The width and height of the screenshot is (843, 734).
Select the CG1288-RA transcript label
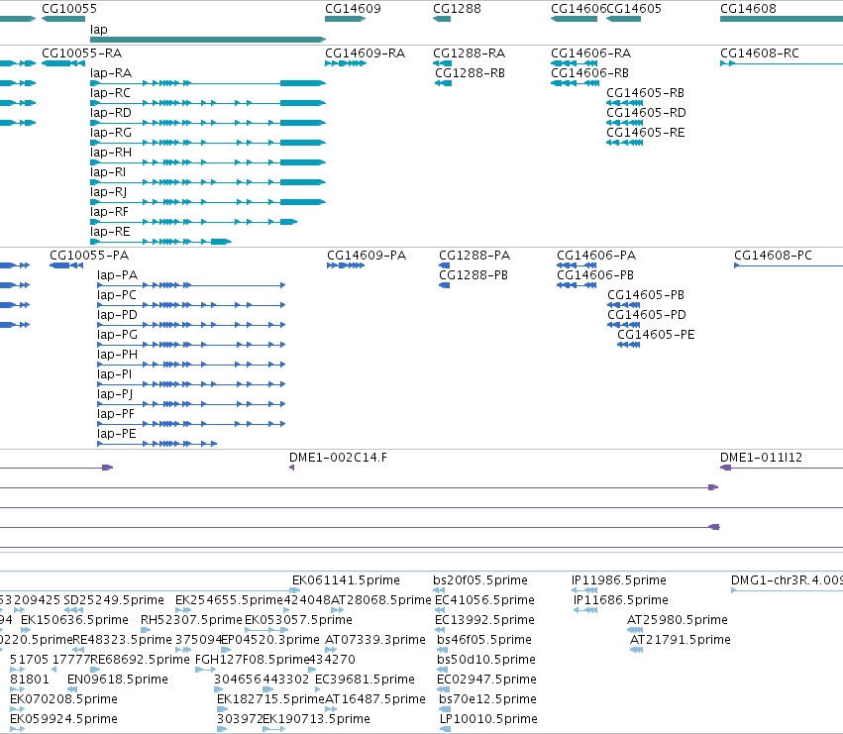(x=469, y=53)
